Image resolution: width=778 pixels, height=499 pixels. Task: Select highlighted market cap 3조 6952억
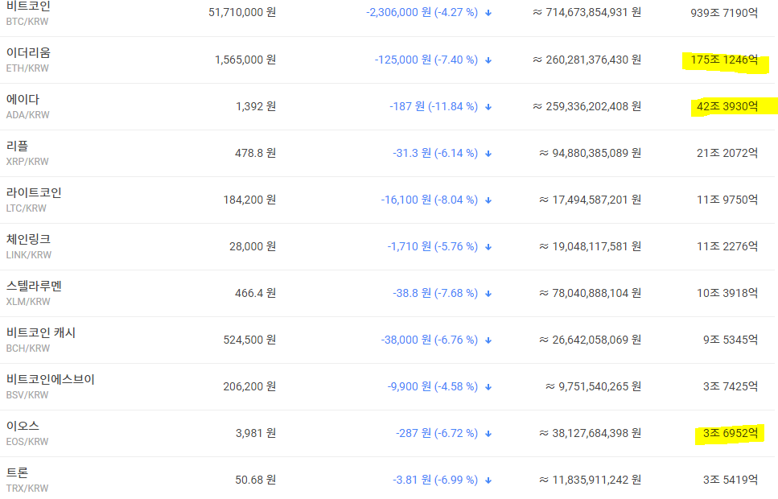[x=731, y=433]
